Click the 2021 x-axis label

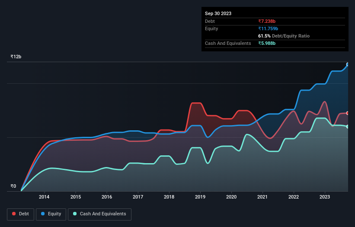(262, 197)
